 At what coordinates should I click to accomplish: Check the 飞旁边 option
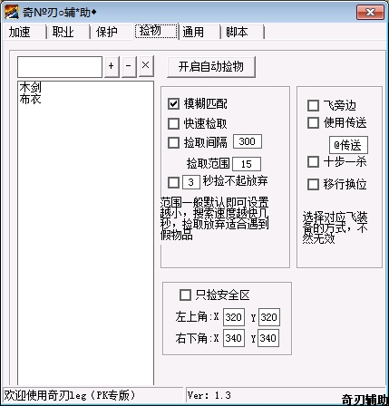(x=313, y=105)
